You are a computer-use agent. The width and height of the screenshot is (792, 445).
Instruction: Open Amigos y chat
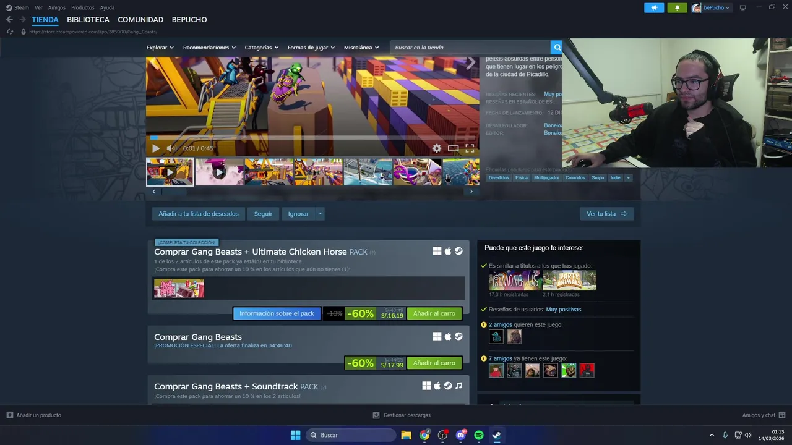(x=764, y=415)
